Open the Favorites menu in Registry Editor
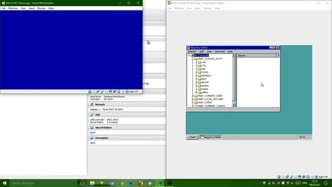Image resolution: width=332 pixels, height=187 pixels. pyautogui.click(x=220, y=51)
